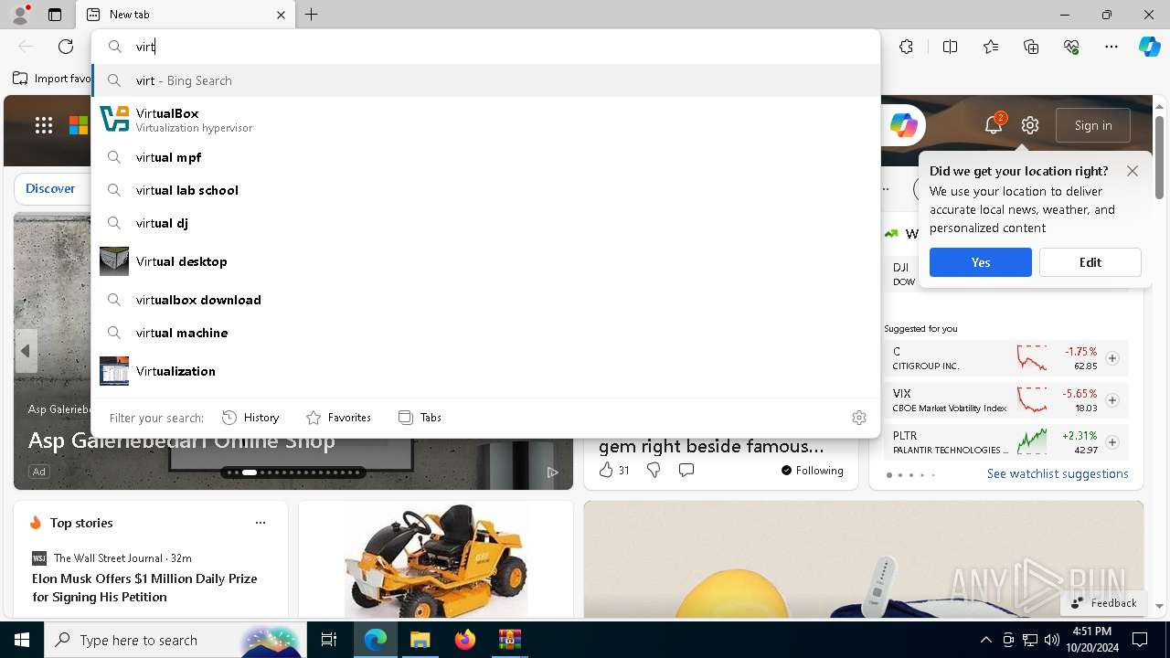Screen dimensions: 1170x658
Task: Click the taskbar search box
Action: pos(175,640)
